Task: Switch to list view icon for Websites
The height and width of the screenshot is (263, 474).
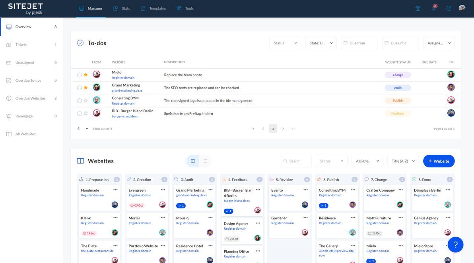Action: tap(205, 161)
